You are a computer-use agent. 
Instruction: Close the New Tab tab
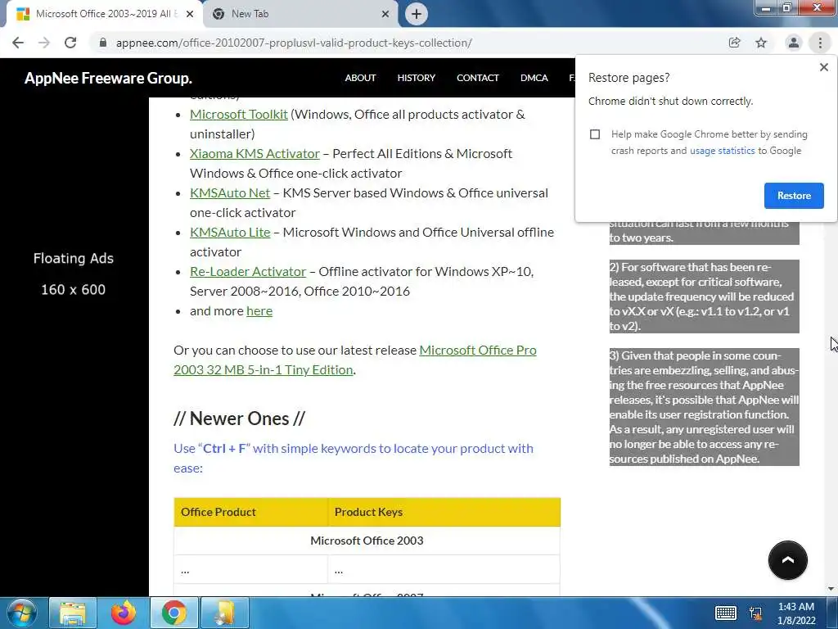385,14
